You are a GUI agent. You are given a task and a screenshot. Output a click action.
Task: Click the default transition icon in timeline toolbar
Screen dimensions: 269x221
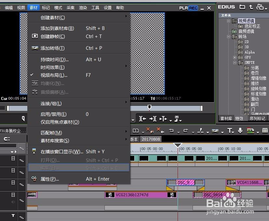pyautogui.click(x=215, y=131)
